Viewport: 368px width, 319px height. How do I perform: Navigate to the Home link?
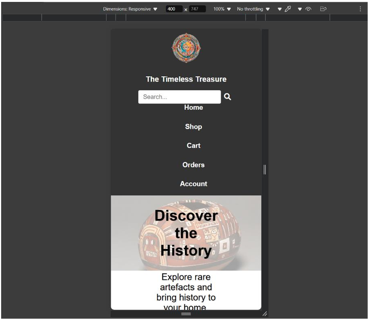[x=194, y=107]
